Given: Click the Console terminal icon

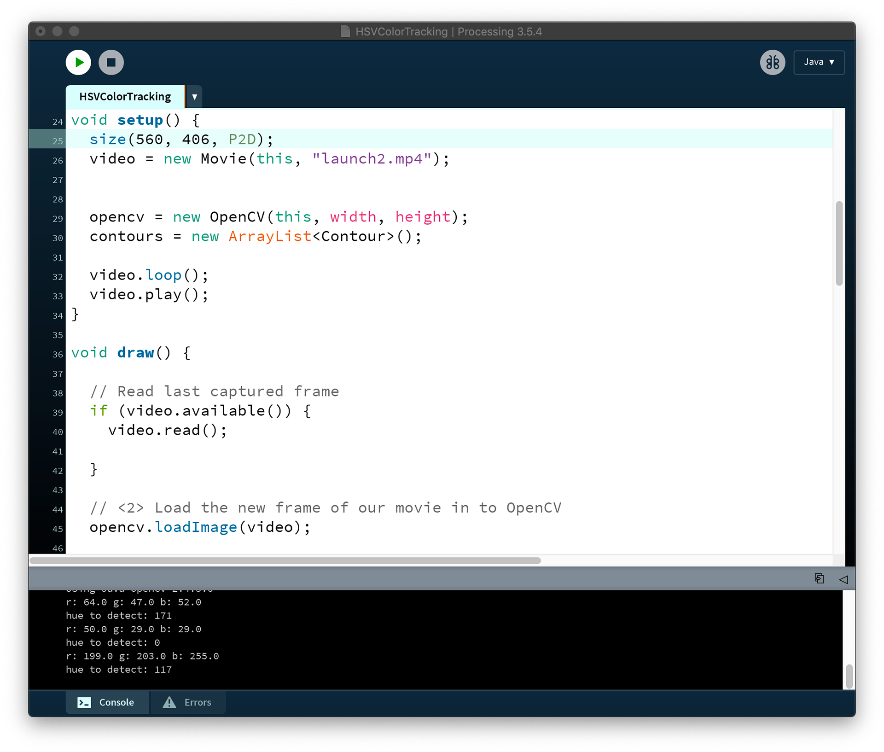Looking at the screenshot, I should click(84, 702).
